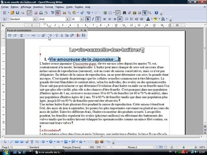Click the INS insert mode field
The width and height of the screenshot is (207, 155).
92,147
